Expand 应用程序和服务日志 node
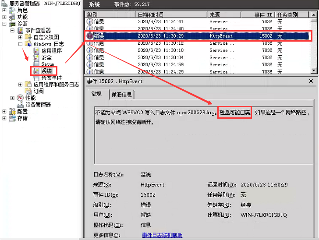319x240 pixels. click(x=20, y=85)
